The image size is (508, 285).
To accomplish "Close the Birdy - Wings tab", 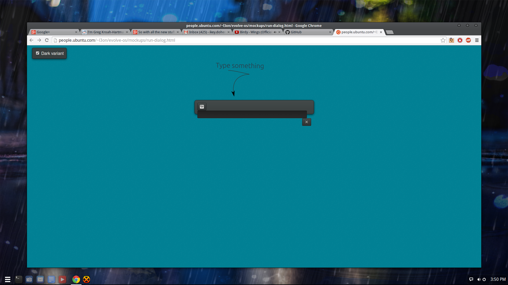I will point(279,32).
